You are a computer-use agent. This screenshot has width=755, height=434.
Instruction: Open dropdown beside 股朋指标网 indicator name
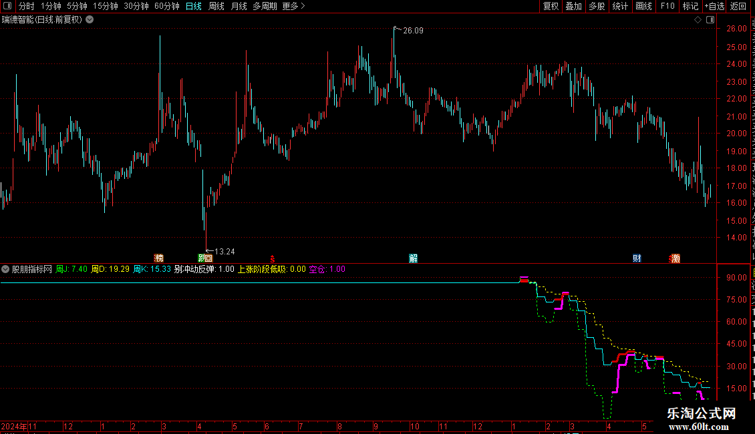[x=5, y=270]
